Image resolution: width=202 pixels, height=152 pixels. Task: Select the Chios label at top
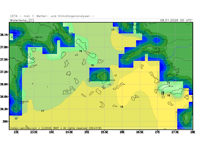(x=130, y=25)
